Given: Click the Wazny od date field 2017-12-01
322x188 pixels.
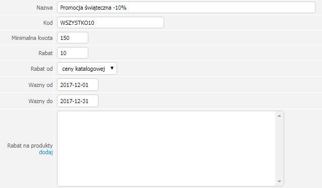Looking at the screenshot, I should [78, 85].
